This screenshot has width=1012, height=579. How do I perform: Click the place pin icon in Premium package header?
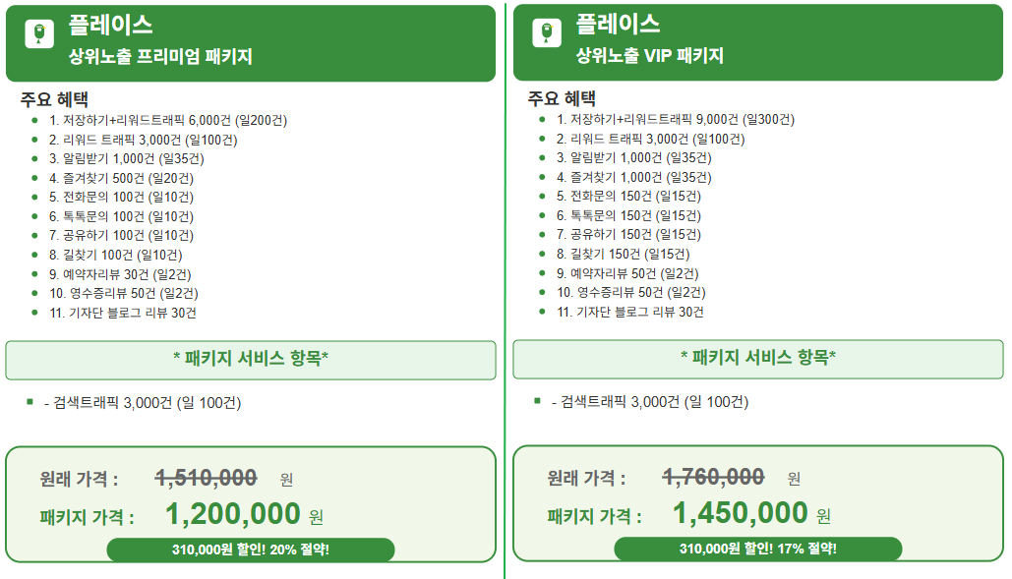tap(39, 33)
